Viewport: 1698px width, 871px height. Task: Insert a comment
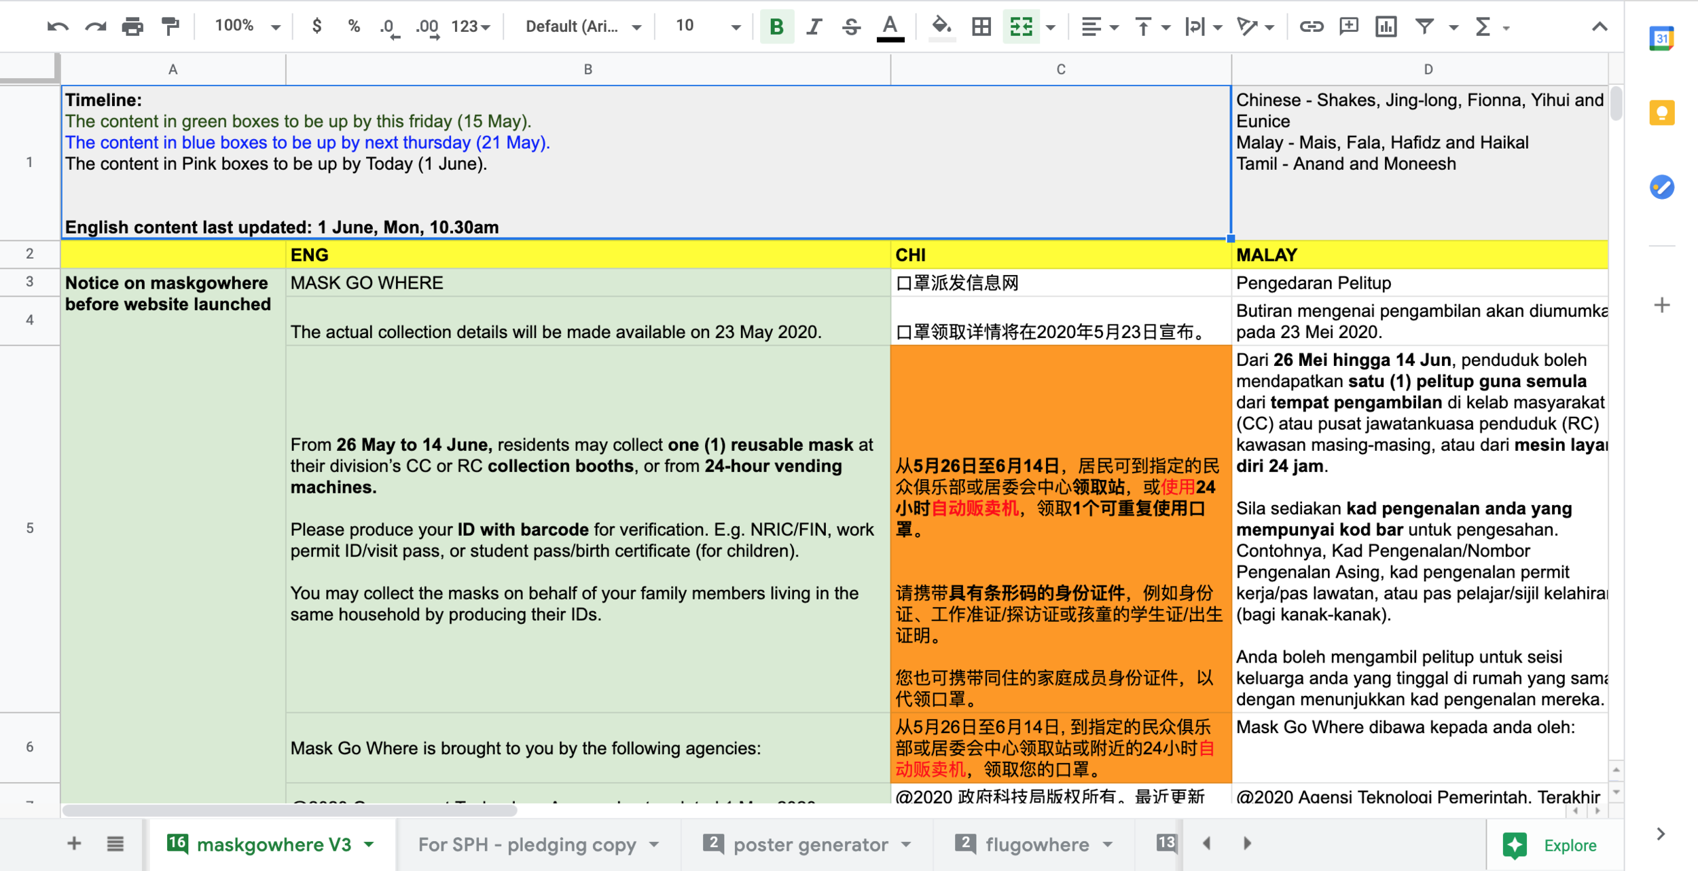pos(1348,26)
